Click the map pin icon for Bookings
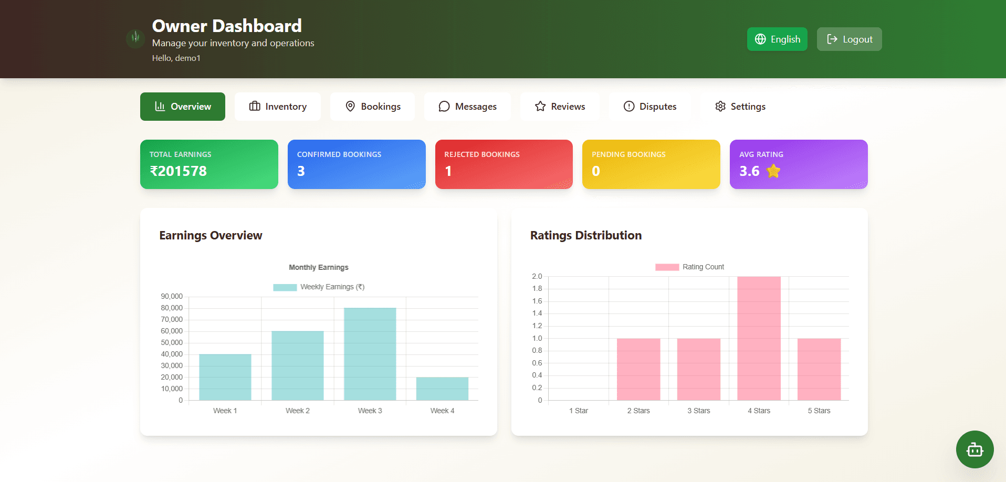Viewport: 1006px width, 482px height. [350, 107]
